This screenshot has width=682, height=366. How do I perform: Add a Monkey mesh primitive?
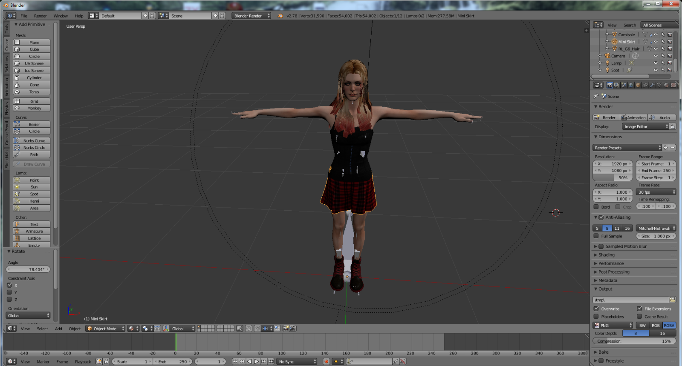32,108
